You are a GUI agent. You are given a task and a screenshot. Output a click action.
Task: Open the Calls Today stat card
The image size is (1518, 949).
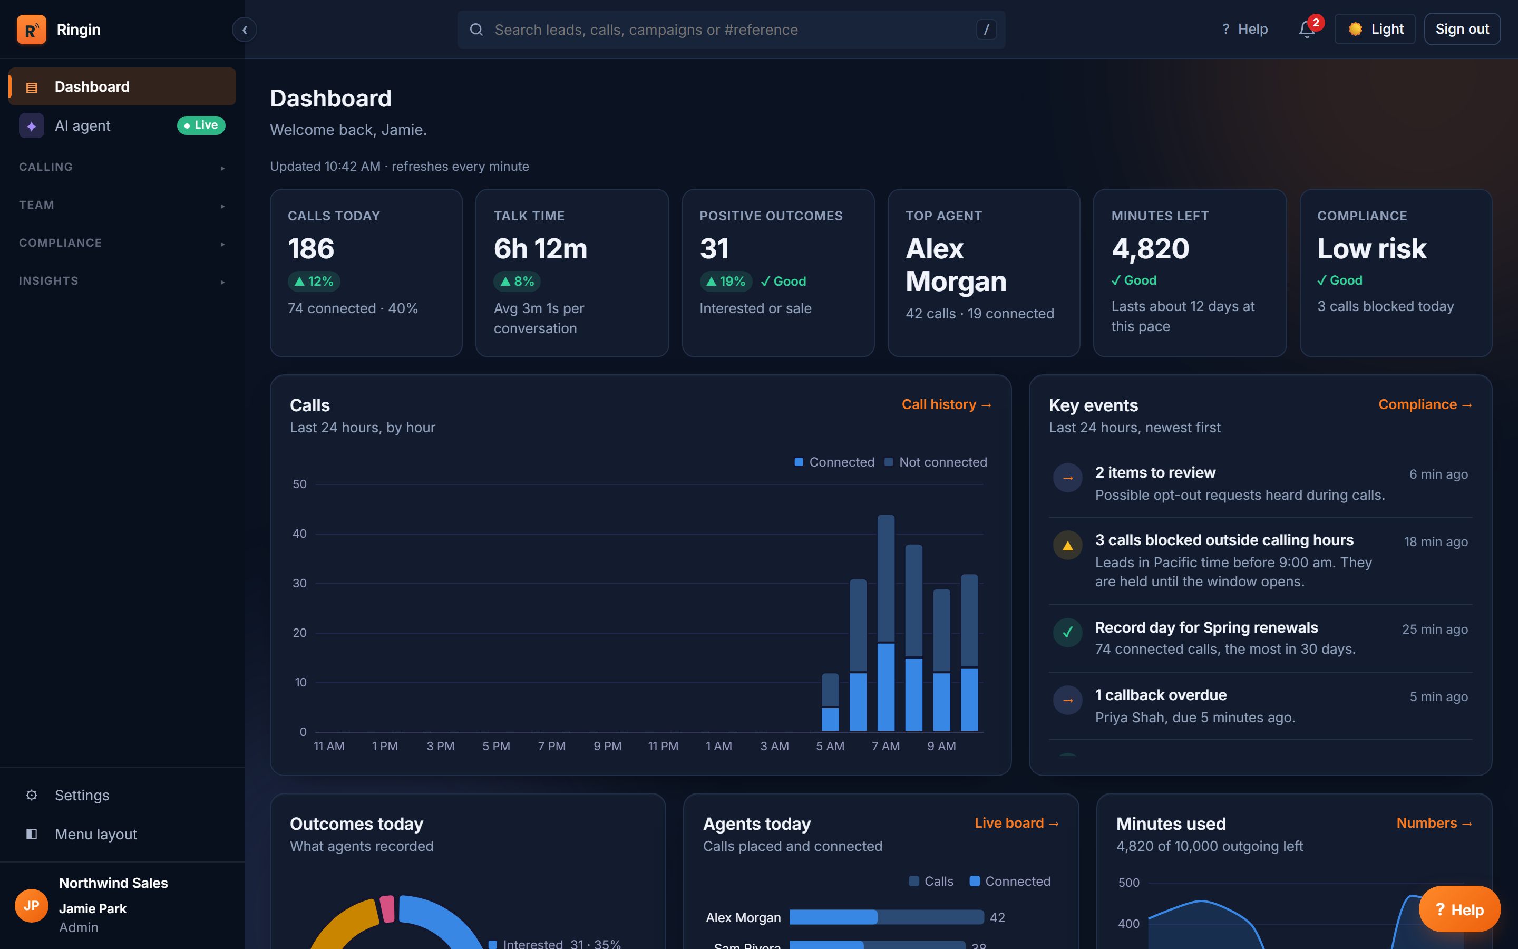(366, 273)
